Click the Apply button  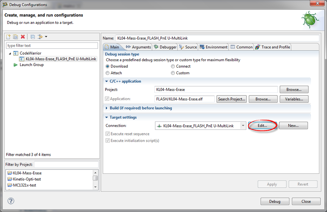click(272, 184)
